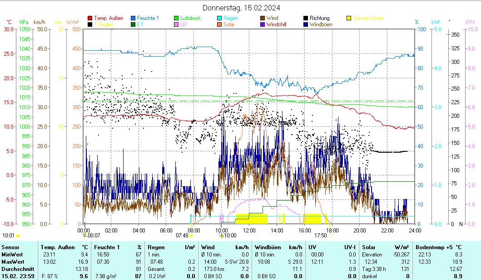
Task: Click the chart title Donnerstag, 15.02.2024
Action: (x=241, y=8)
